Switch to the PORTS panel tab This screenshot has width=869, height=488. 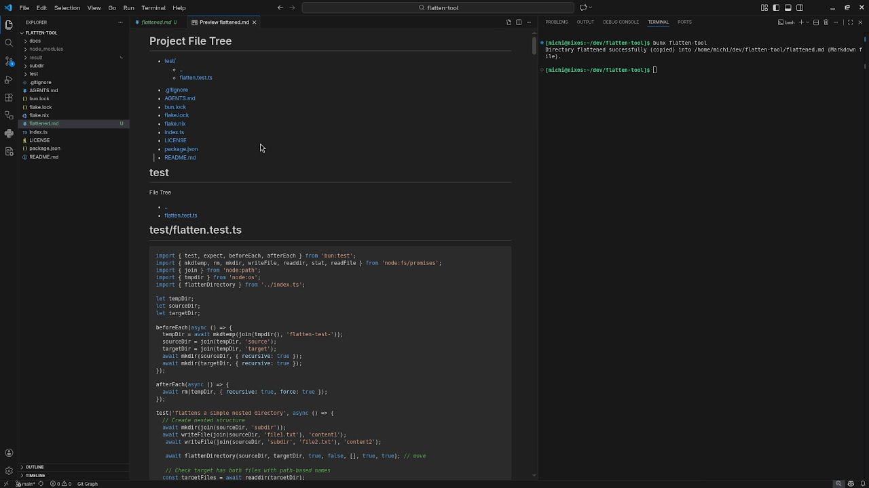pos(684,22)
